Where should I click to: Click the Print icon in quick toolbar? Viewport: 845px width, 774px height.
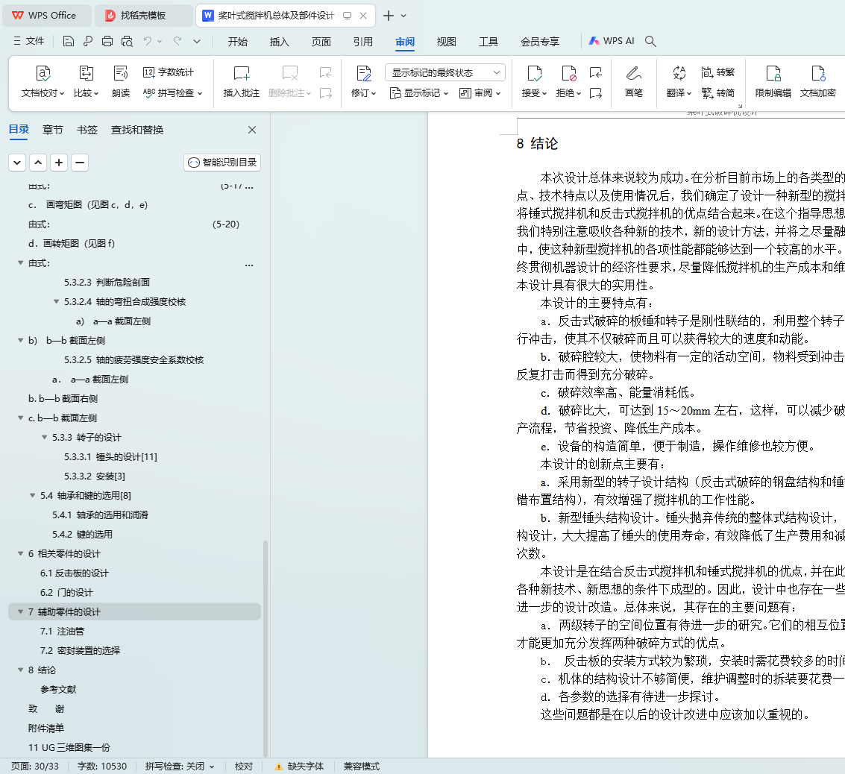pos(107,42)
